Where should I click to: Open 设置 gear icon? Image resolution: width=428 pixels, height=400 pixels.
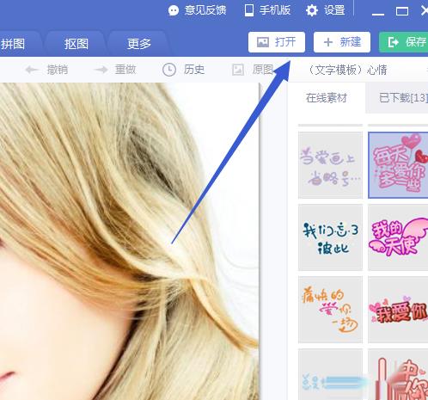312,10
